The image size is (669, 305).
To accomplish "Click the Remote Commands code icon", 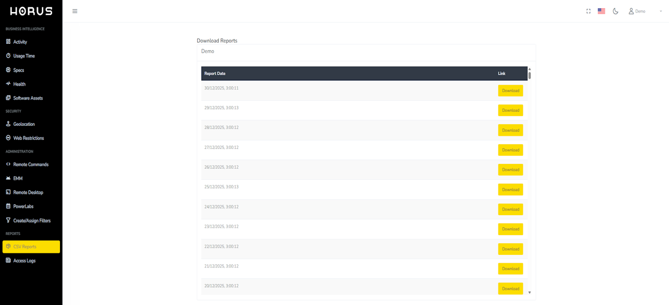I will pos(8,165).
